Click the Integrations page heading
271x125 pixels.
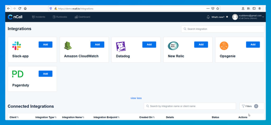(x=20, y=29)
